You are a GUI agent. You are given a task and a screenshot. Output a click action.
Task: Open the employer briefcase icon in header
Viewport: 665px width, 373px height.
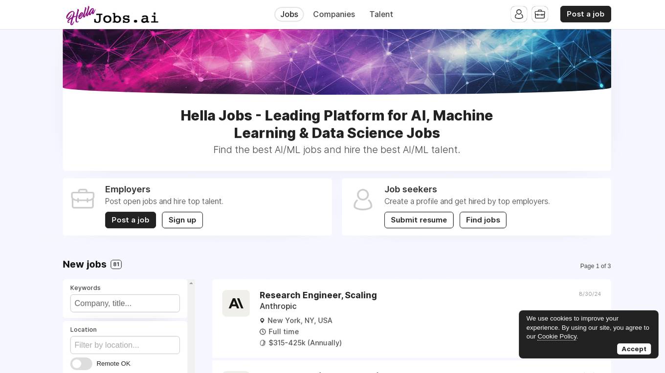click(540, 14)
